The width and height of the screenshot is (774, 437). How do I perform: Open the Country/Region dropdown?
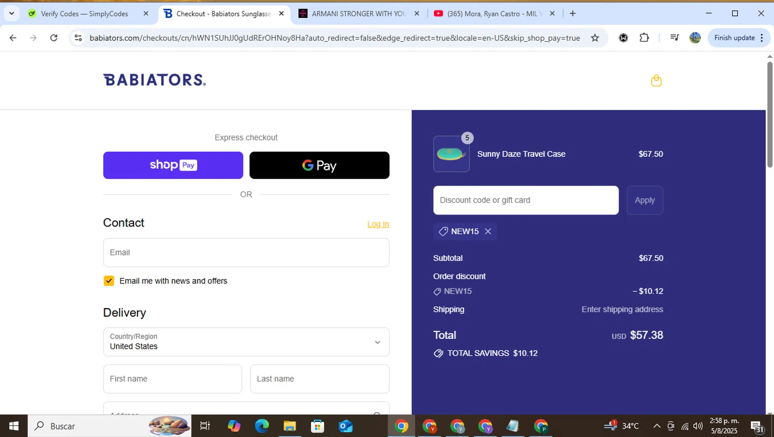[x=246, y=342]
